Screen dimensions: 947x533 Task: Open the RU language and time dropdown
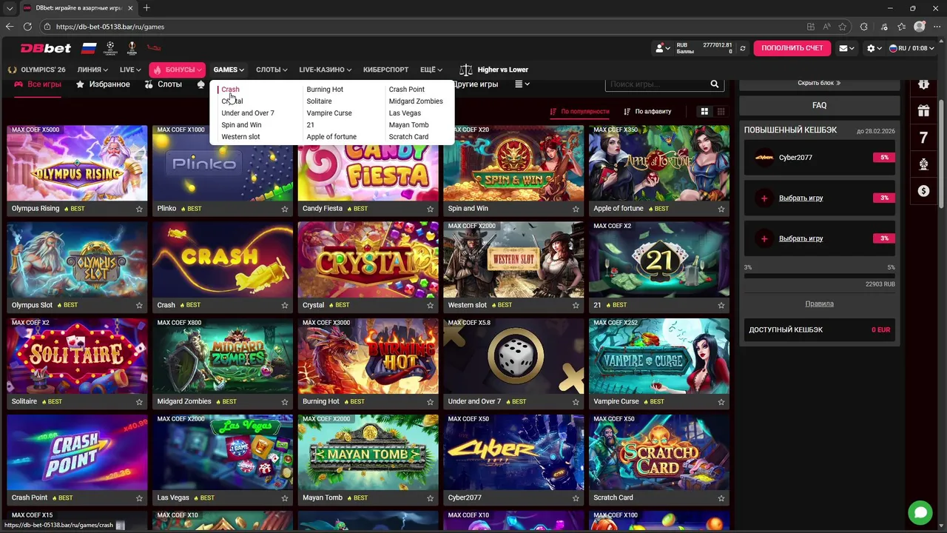tap(911, 48)
